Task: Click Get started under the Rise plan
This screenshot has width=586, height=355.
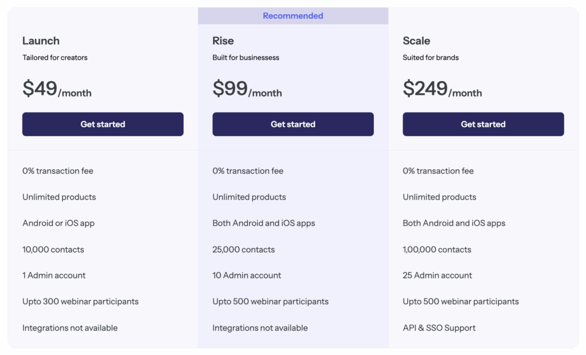Action: point(292,124)
